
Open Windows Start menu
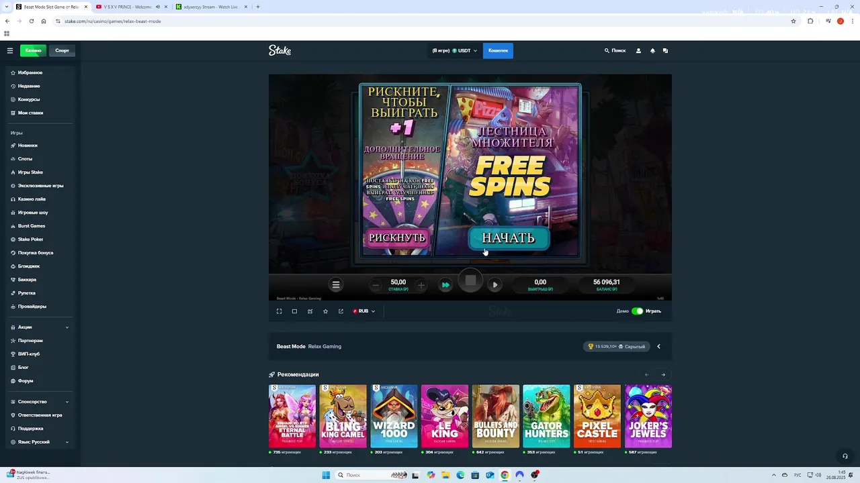pyautogui.click(x=326, y=475)
